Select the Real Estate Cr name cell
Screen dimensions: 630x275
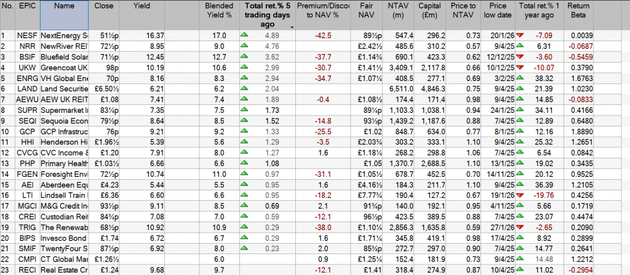tap(64, 269)
